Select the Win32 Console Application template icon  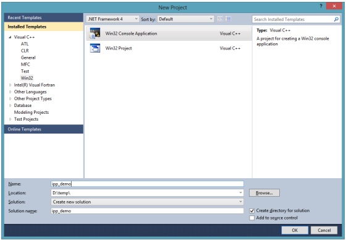(x=95, y=33)
